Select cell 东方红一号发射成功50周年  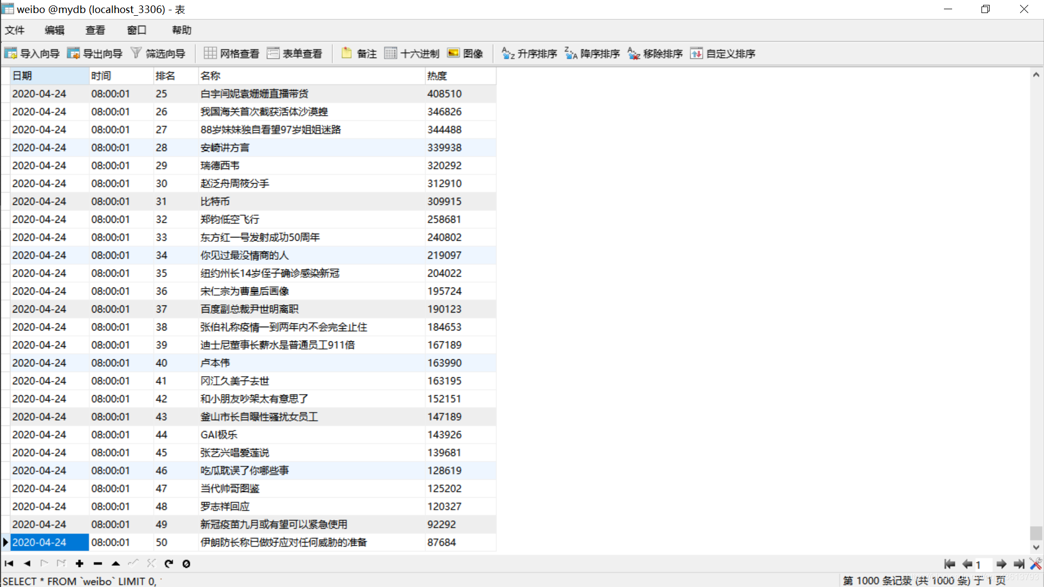tap(312, 237)
